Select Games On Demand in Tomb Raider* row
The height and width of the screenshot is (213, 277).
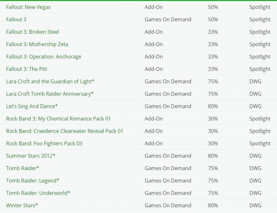168,168
